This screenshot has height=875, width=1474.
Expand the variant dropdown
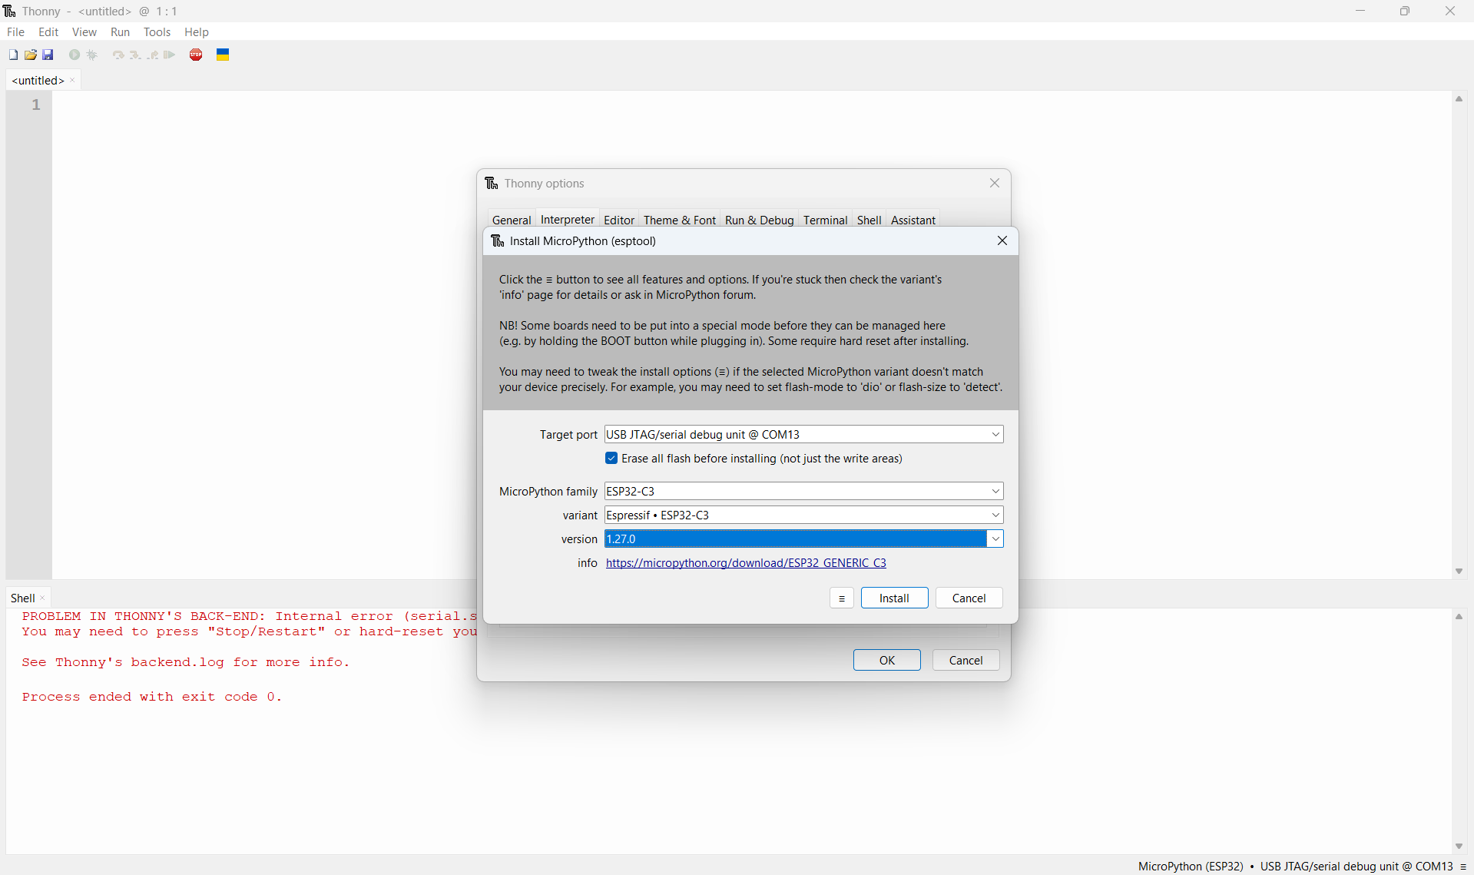[995, 515]
